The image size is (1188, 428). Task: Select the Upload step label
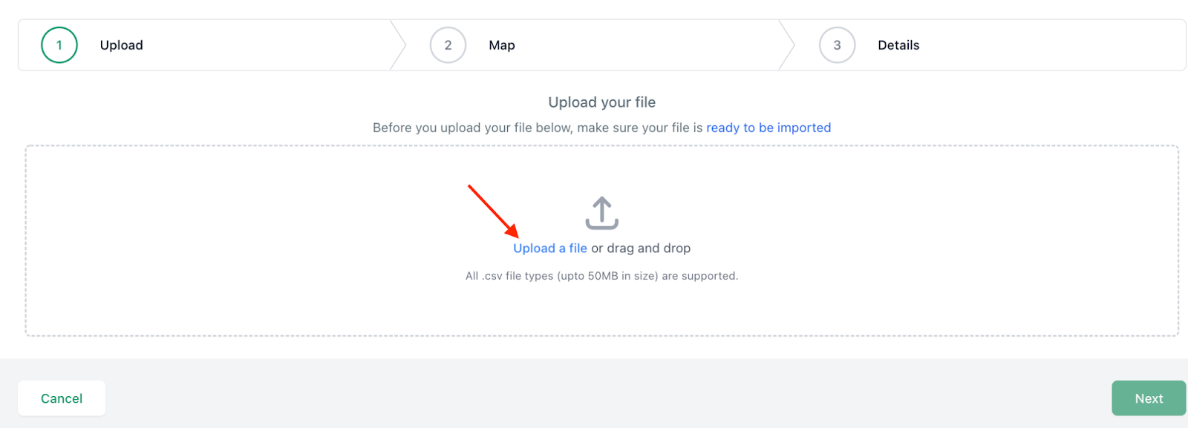pyautogui.click(x=122, y=45)
